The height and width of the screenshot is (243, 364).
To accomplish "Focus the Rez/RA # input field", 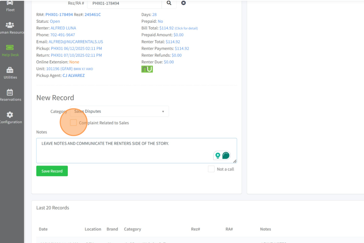I will point(124,3).
